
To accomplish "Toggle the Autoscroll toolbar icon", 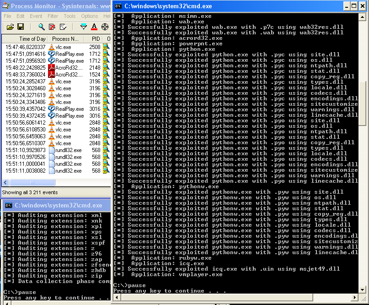I will [x=52, y=27].
